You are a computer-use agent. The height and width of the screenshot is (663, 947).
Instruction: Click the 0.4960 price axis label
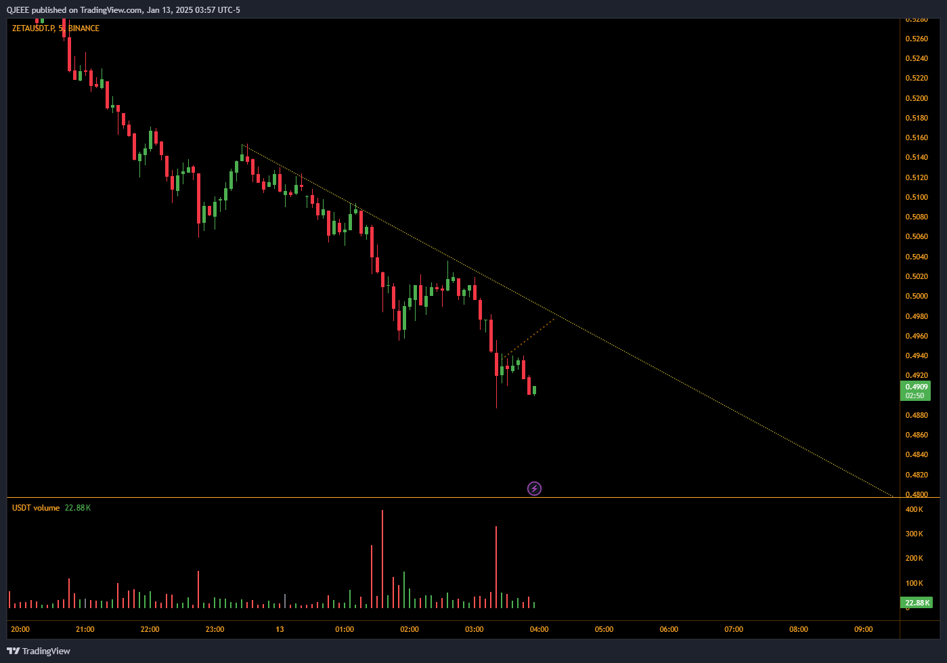(917, 336)
